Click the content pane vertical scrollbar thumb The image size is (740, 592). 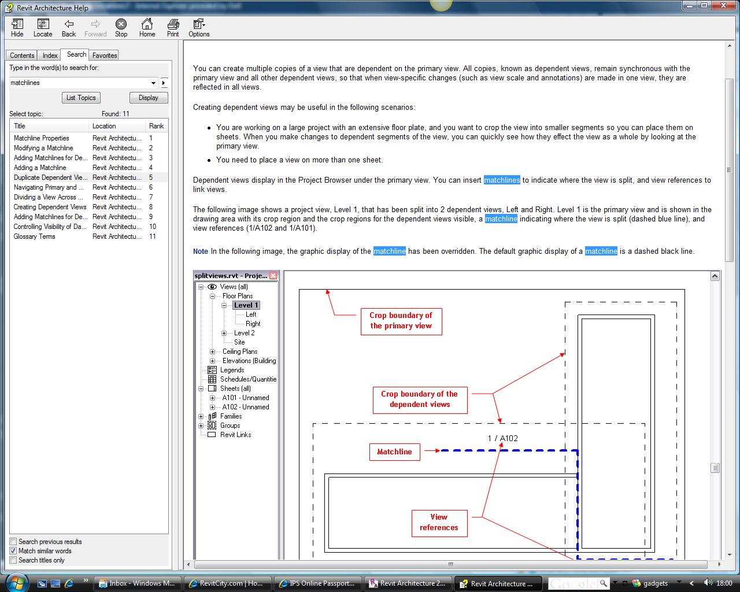point(730,168)
